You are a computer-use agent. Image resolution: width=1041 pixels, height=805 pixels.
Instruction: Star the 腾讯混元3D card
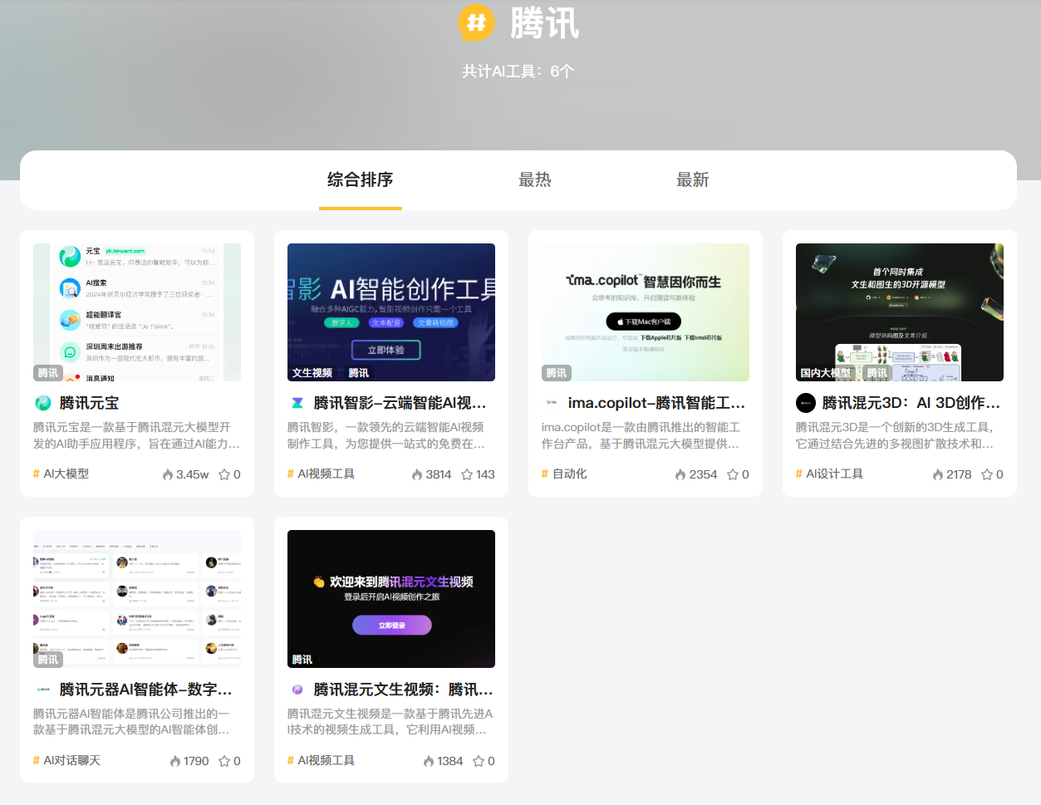987,474
